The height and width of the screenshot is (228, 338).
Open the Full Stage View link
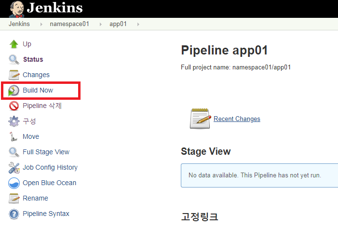click(46, 152)
